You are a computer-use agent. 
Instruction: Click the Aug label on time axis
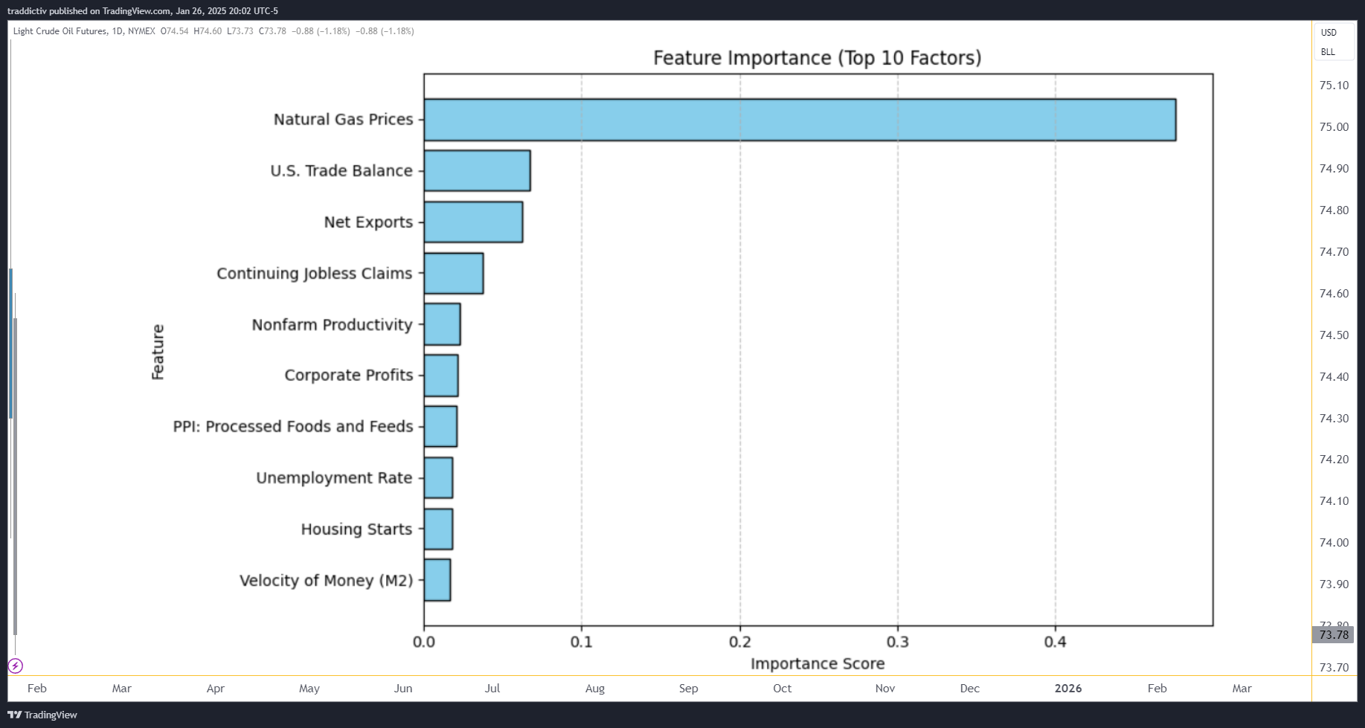coord(595,689)
